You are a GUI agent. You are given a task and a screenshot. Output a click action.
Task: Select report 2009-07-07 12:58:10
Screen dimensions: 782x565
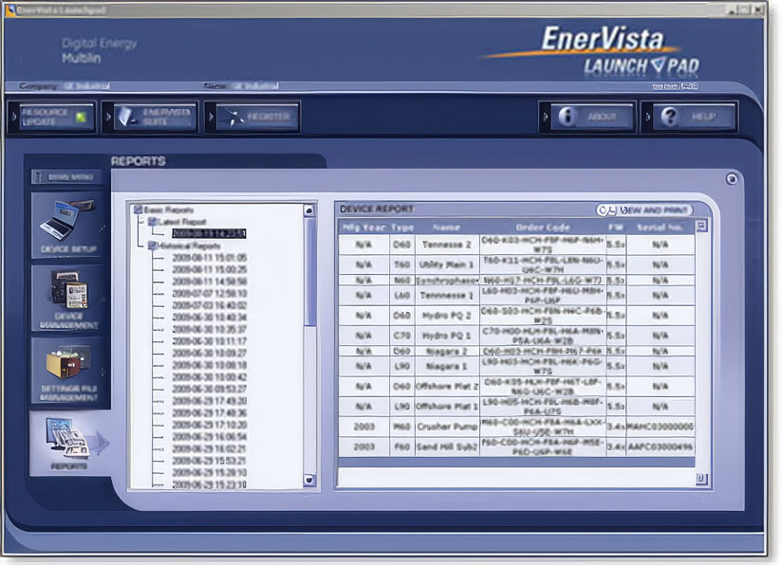(x=210, y=294)
